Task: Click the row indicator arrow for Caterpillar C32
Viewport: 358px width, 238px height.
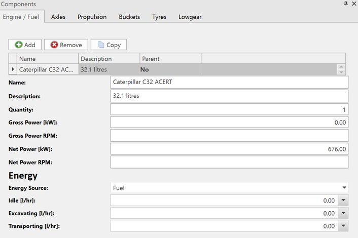Action: coord(13,69)
